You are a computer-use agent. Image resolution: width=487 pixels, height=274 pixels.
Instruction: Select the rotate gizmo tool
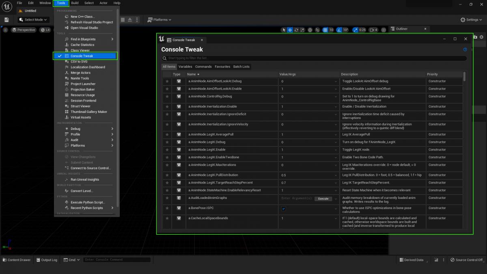(x=296, y=30)
